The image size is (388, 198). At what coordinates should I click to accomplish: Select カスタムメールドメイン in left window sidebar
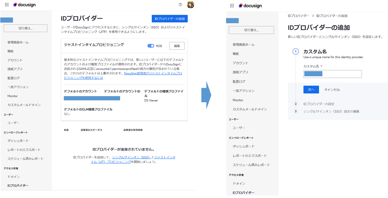[24, 105]
